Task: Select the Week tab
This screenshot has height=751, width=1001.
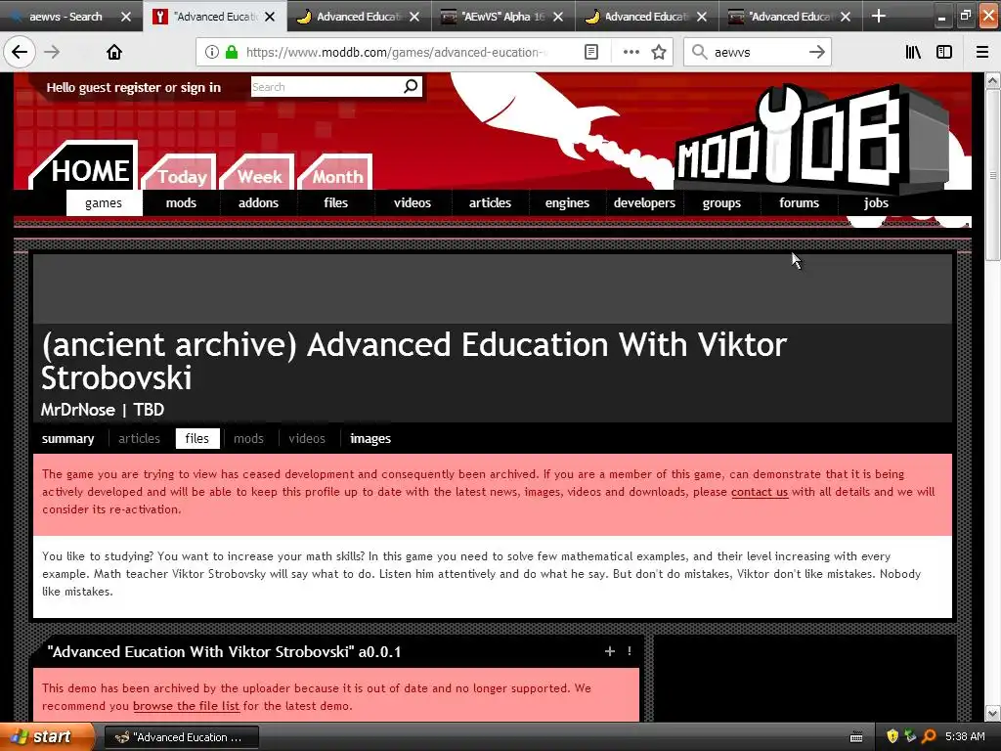Action: point(259,176)
